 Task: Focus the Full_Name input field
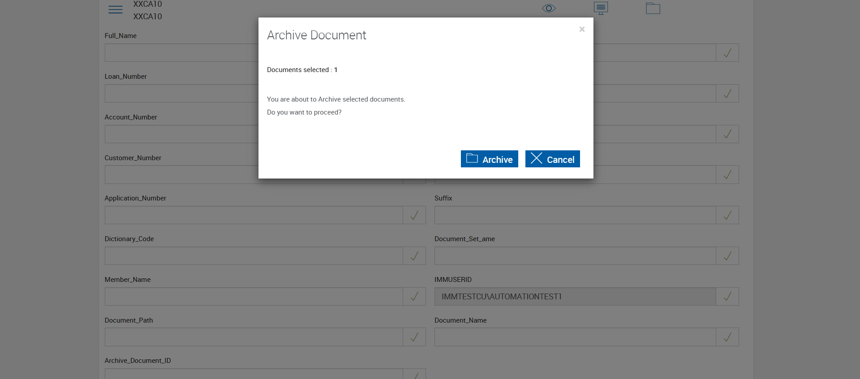click(x=181, y=53)
